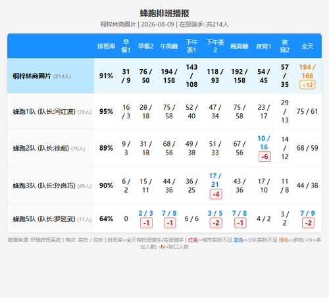Click the red "红色" legend word in footer
The height and width of the screenshot is (298, 329).
coord(193,240)
